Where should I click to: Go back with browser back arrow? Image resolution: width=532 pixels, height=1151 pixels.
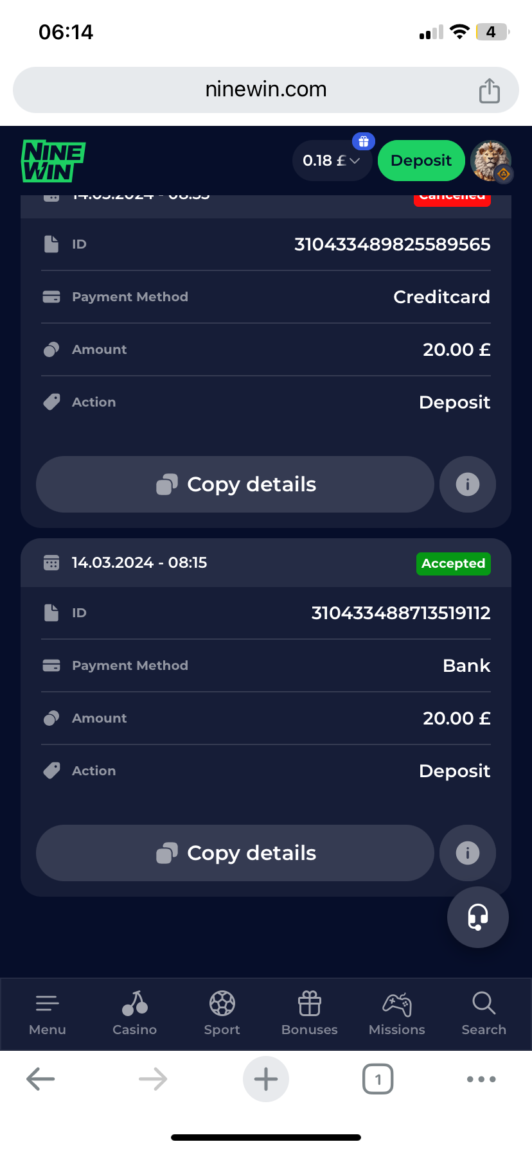point(40,1079)
